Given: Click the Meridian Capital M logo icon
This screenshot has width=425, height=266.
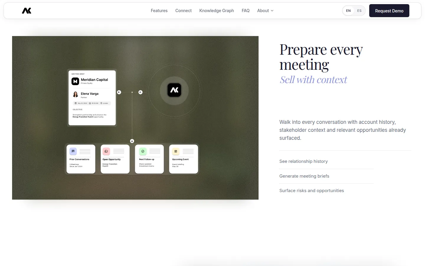Looking at the screenshot, I should [x=75, y=81].
